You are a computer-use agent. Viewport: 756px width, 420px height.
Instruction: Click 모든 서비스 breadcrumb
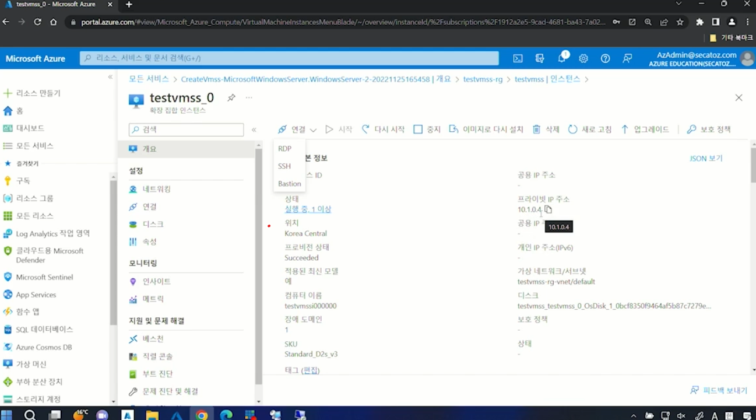tap(149, 79)
